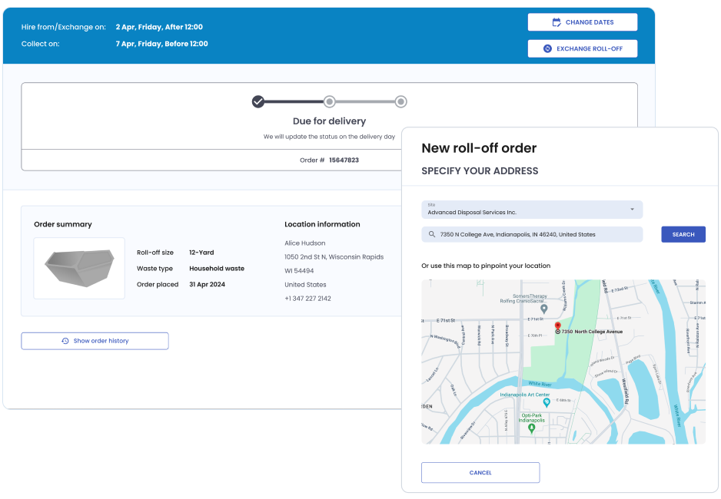Click the exchange icon on Exchange Roll-Off

[547, 48]
